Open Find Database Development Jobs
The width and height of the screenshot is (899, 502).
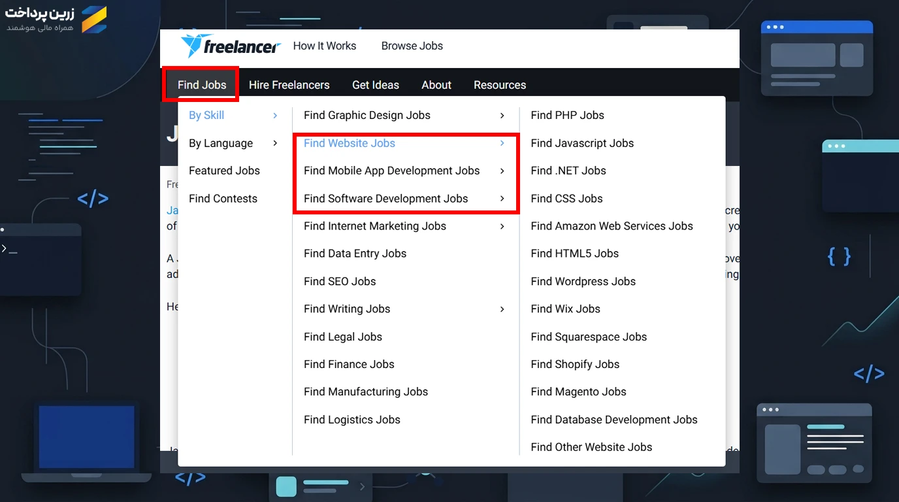tap(614, 420)
